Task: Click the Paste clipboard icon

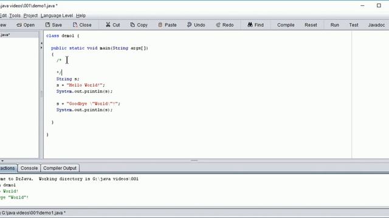Action: pos(160,25)
